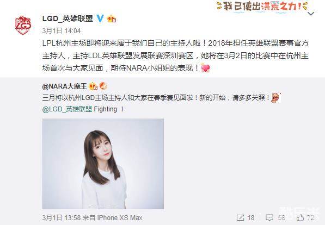Click the main post text paragraph
The width and height of the screenshot is (325, 225).
175,55
